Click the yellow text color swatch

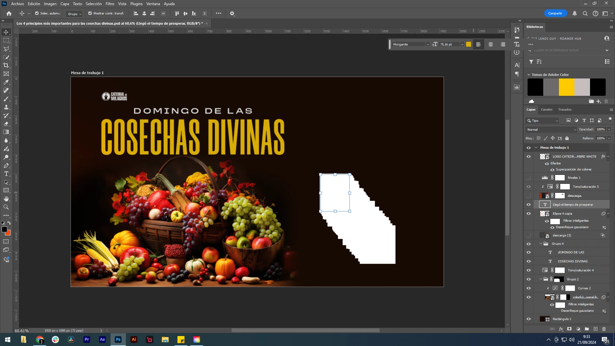[x=469, y=45]
